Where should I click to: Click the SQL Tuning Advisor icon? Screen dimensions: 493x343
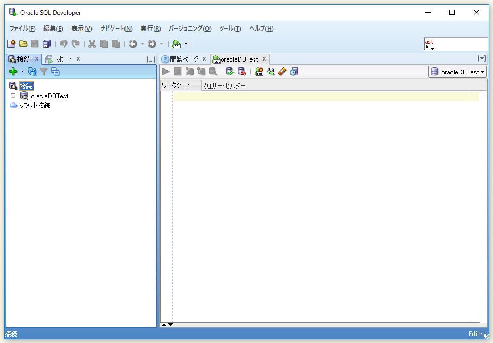click(x=213, y=72)
